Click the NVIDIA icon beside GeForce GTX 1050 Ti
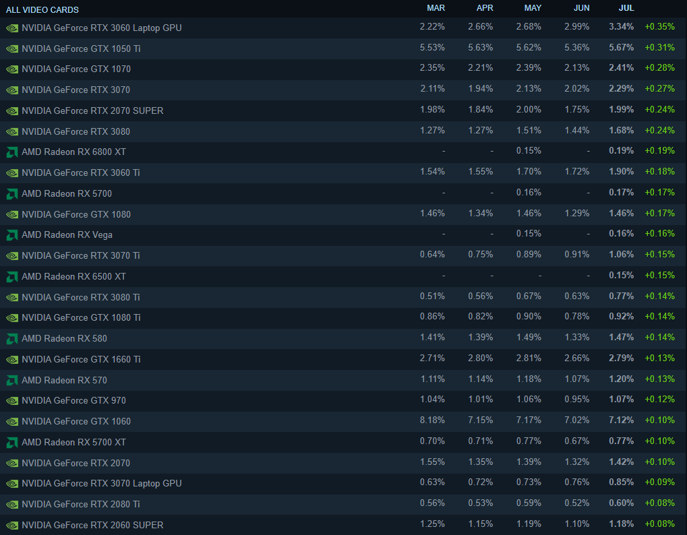Image resolution: width=687 pixels, height=535 pixels. (11, 49)
